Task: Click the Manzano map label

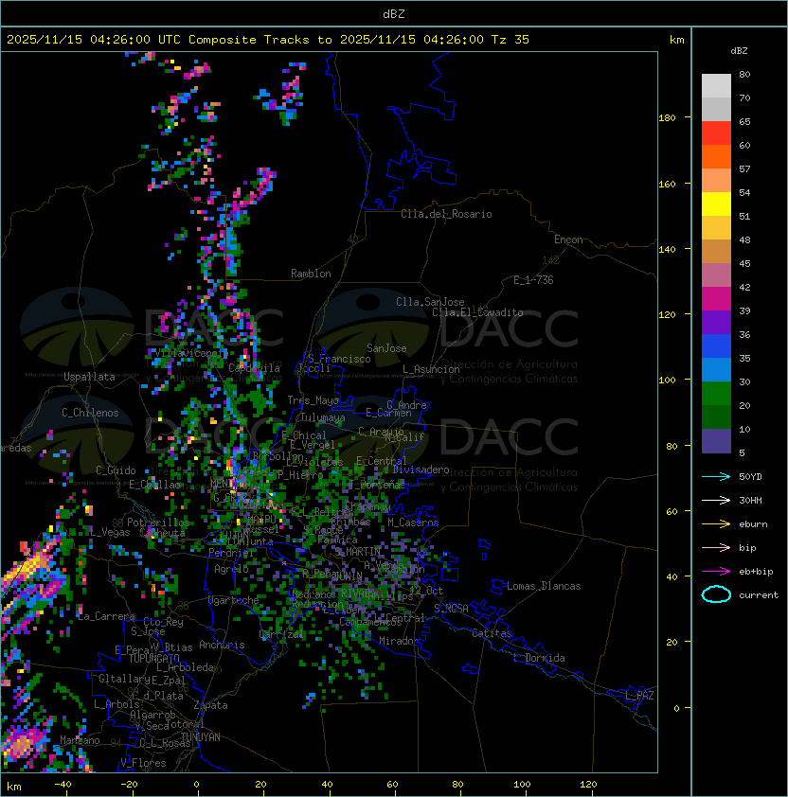Action: tap(80, 740)
